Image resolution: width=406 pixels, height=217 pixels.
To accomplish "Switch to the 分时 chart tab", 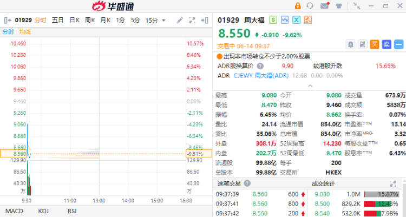I will 41,20.
